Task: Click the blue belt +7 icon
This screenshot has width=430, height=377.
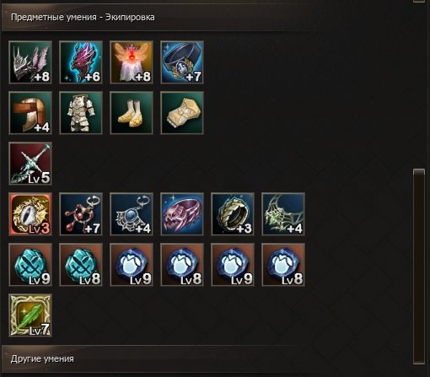Action: [x=182, y=62]
